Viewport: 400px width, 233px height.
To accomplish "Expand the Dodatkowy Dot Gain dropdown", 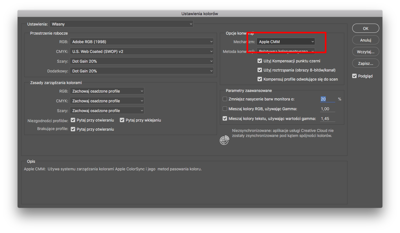I will pyautogui.click(x=142, y=71).
